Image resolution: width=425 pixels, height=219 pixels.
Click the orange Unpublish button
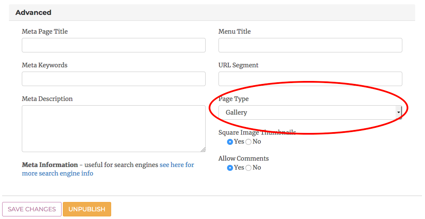[87, 209]
